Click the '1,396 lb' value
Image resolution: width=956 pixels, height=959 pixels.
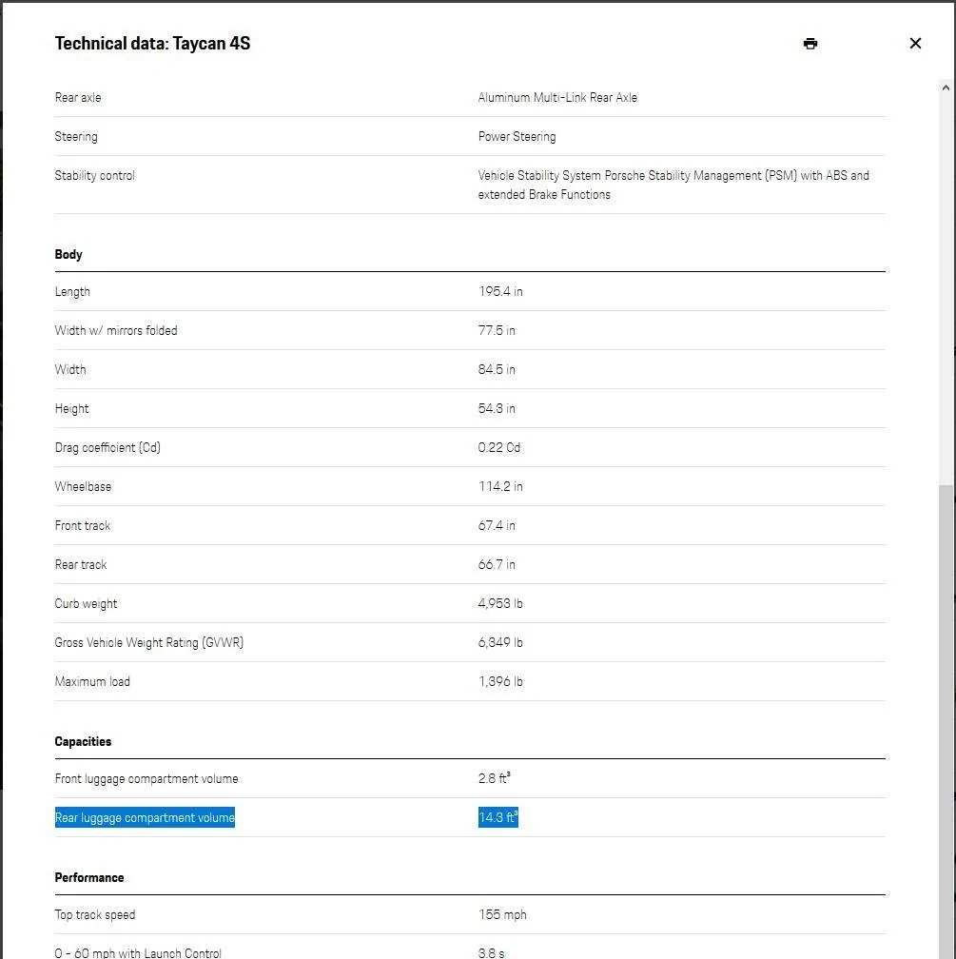500,682
